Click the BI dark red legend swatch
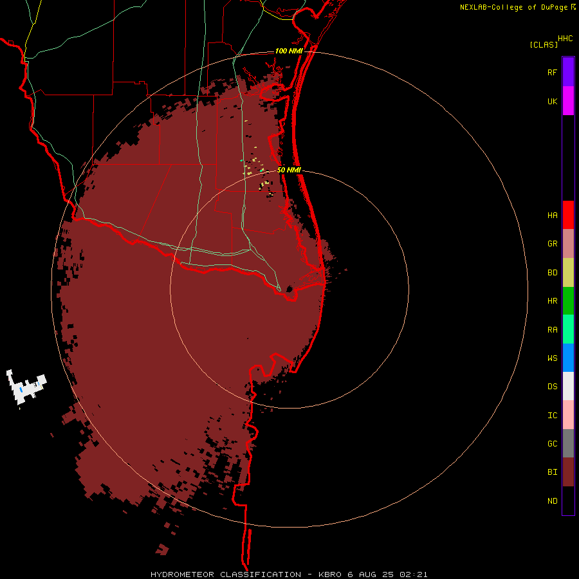The height and width of the screenshot is (579, 579). tap(568, 472)
